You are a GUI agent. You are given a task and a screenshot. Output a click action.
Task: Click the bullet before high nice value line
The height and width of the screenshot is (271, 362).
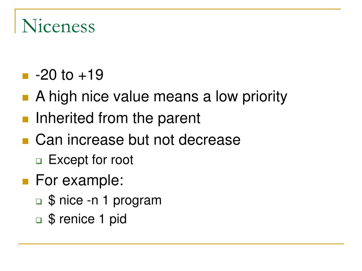click(x=25, y=98)
